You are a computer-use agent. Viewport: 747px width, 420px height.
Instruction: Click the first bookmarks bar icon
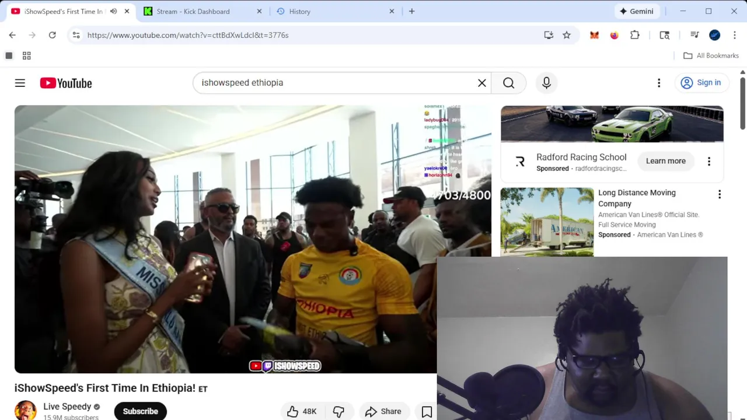(x=9, y=55)
